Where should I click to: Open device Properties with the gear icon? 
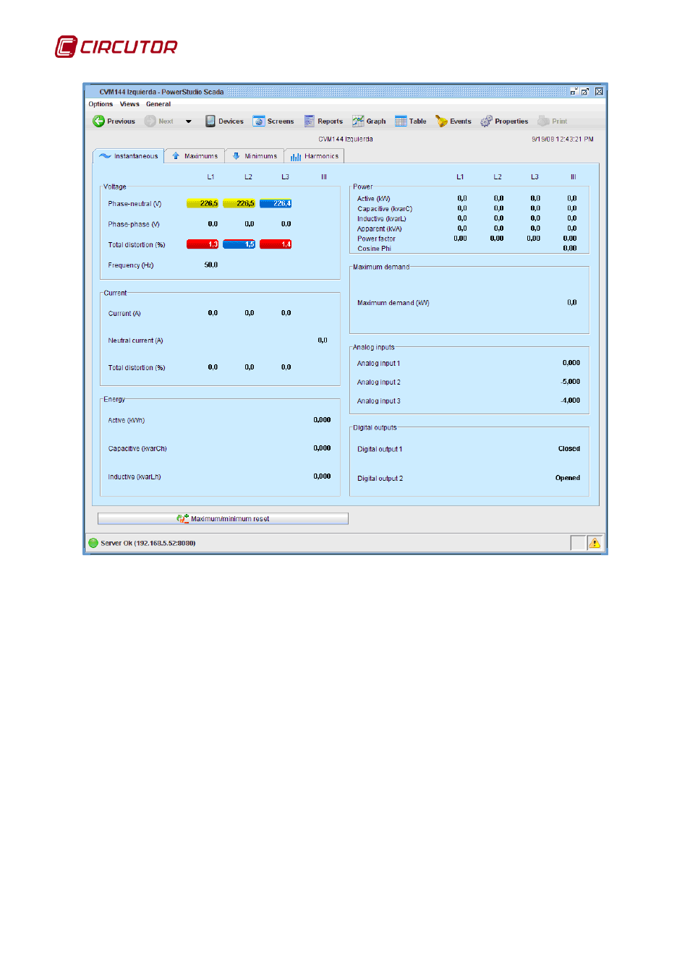(487, 121)
